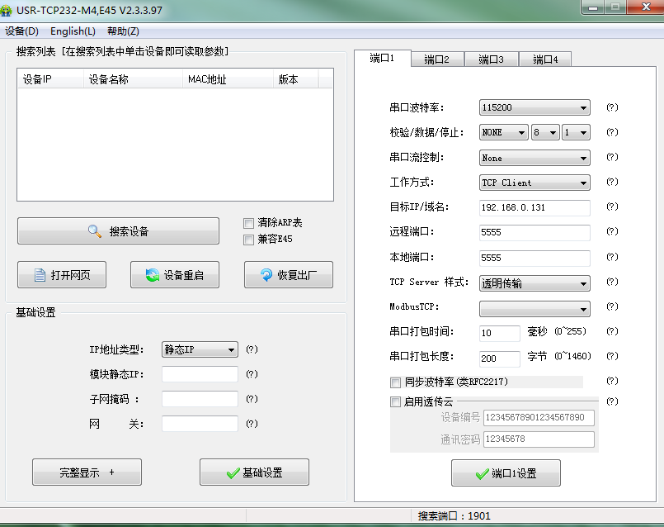664x527 pixels.
Task: Click the document icon on 打开网页
Action: [38, 276]
